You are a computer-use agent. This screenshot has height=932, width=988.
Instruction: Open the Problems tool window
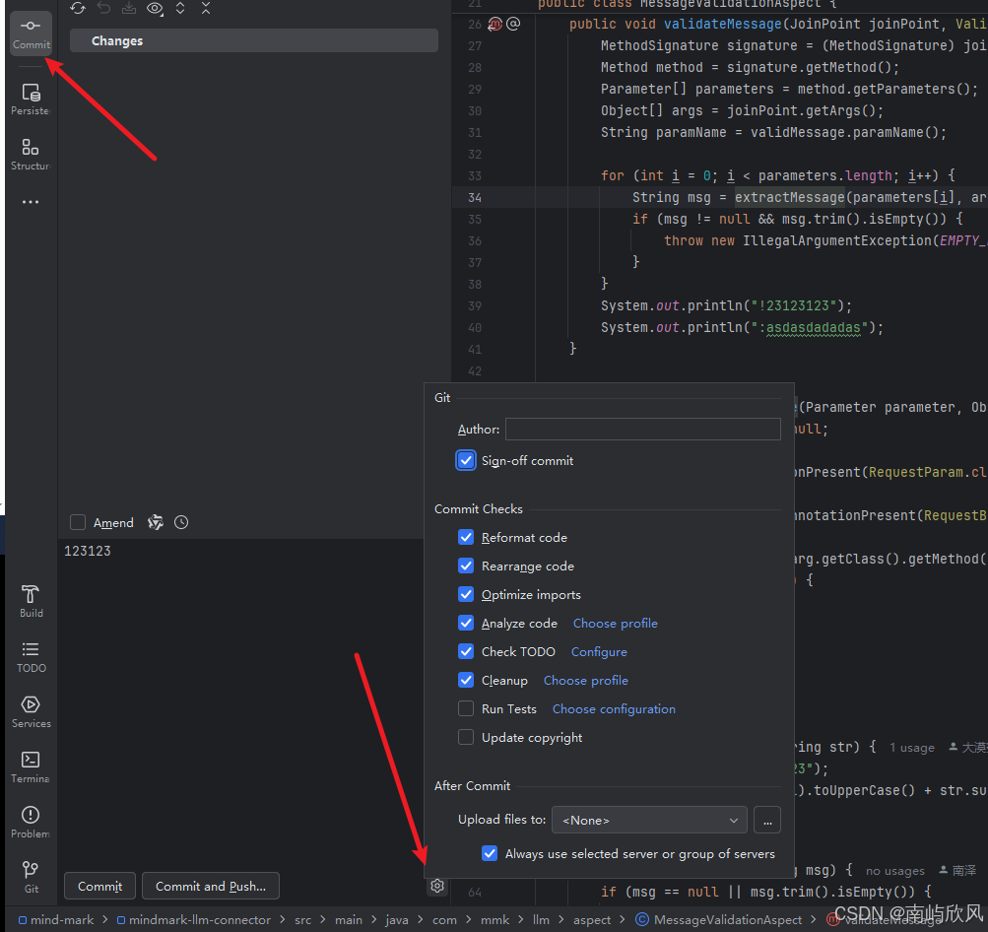(x=31, y=823)
